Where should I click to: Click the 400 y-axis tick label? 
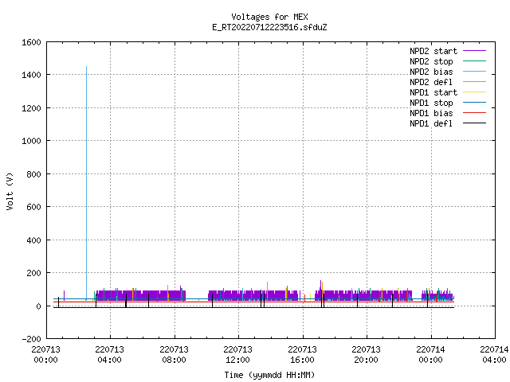point(33,240)
